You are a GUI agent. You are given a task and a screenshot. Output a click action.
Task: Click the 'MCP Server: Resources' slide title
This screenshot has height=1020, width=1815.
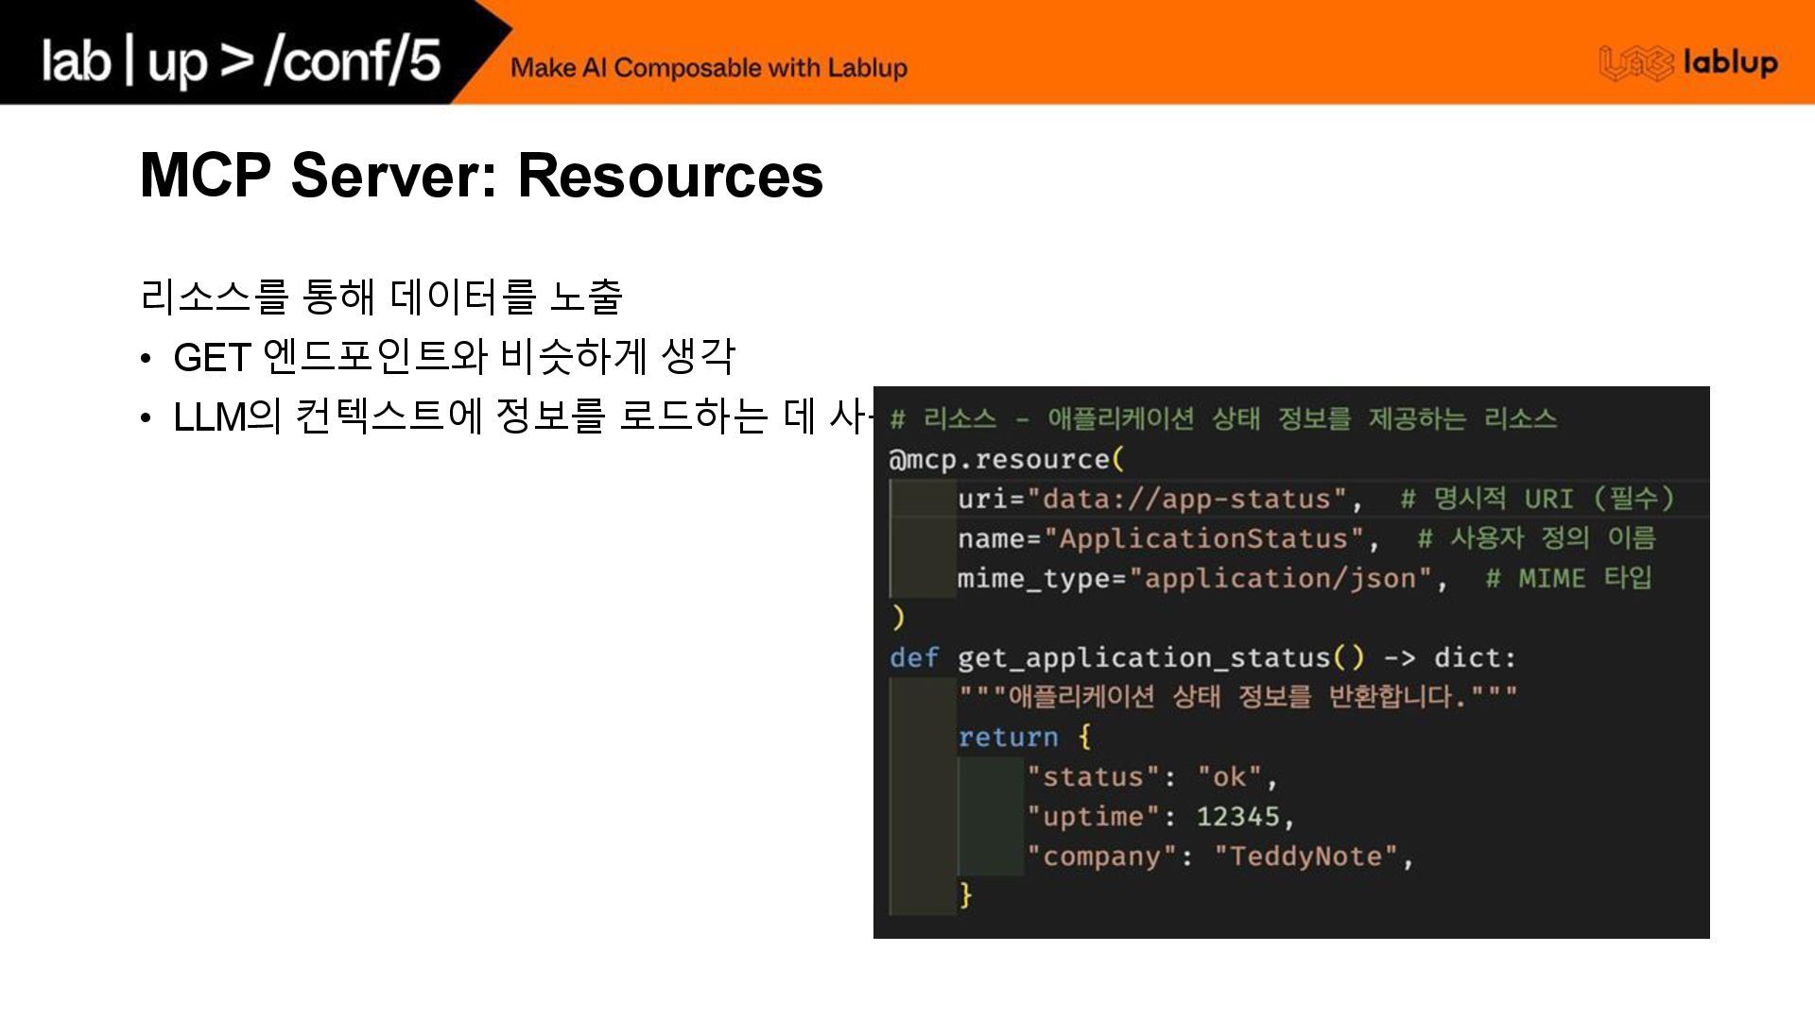pyautogui.click(x=481, y=175)
